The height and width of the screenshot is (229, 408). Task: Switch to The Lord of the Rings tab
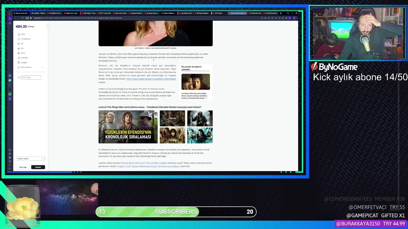click(x=237, y=13)
